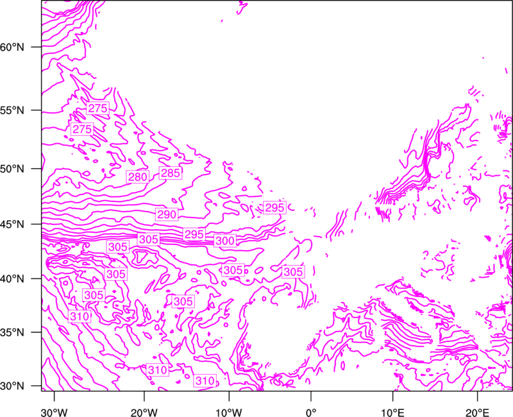Click the 35°N latitude axis label
The height and width of the screenshot is (417, 513).
click(12, 332)
